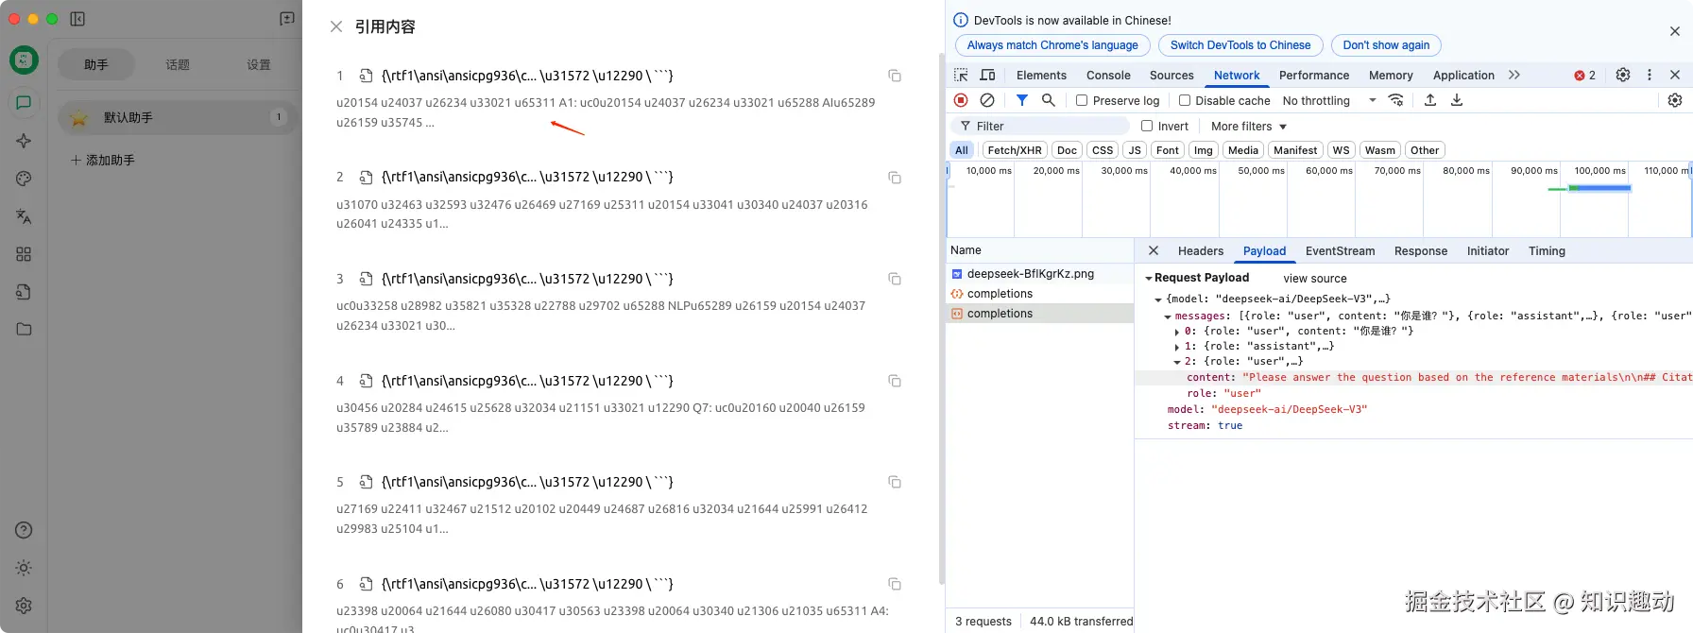This screenshot has width=1693, height=633.
Task: Click the new topic icon in the title bar
Action: (287, 19)
